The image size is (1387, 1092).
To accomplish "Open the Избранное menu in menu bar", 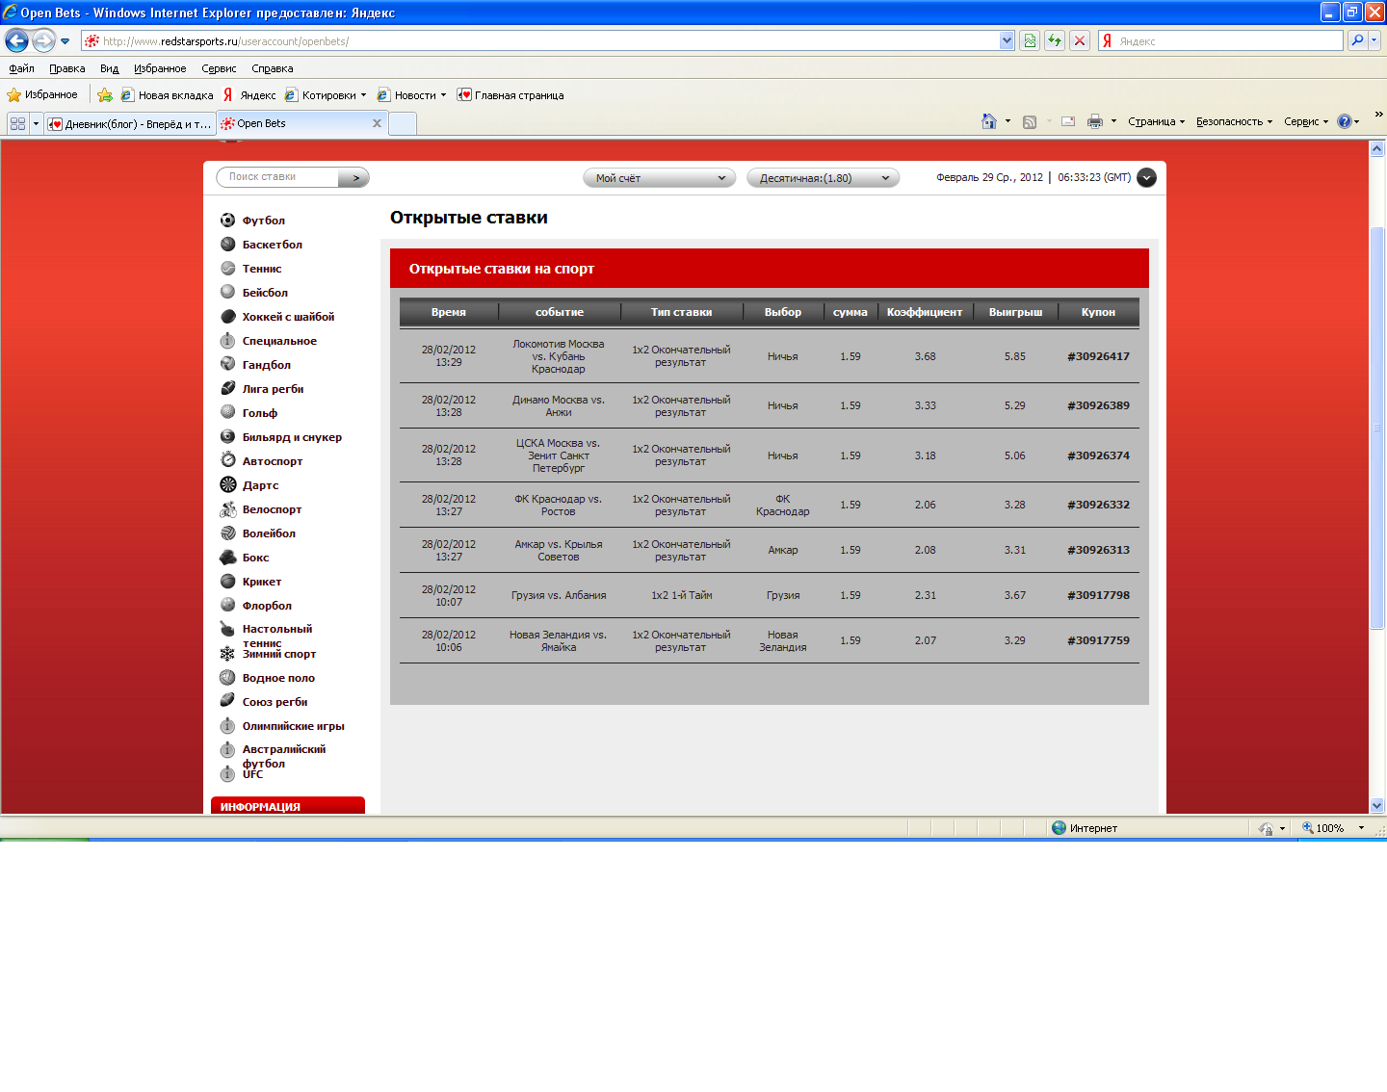I will pyautogui.click(x=160, y=68).
